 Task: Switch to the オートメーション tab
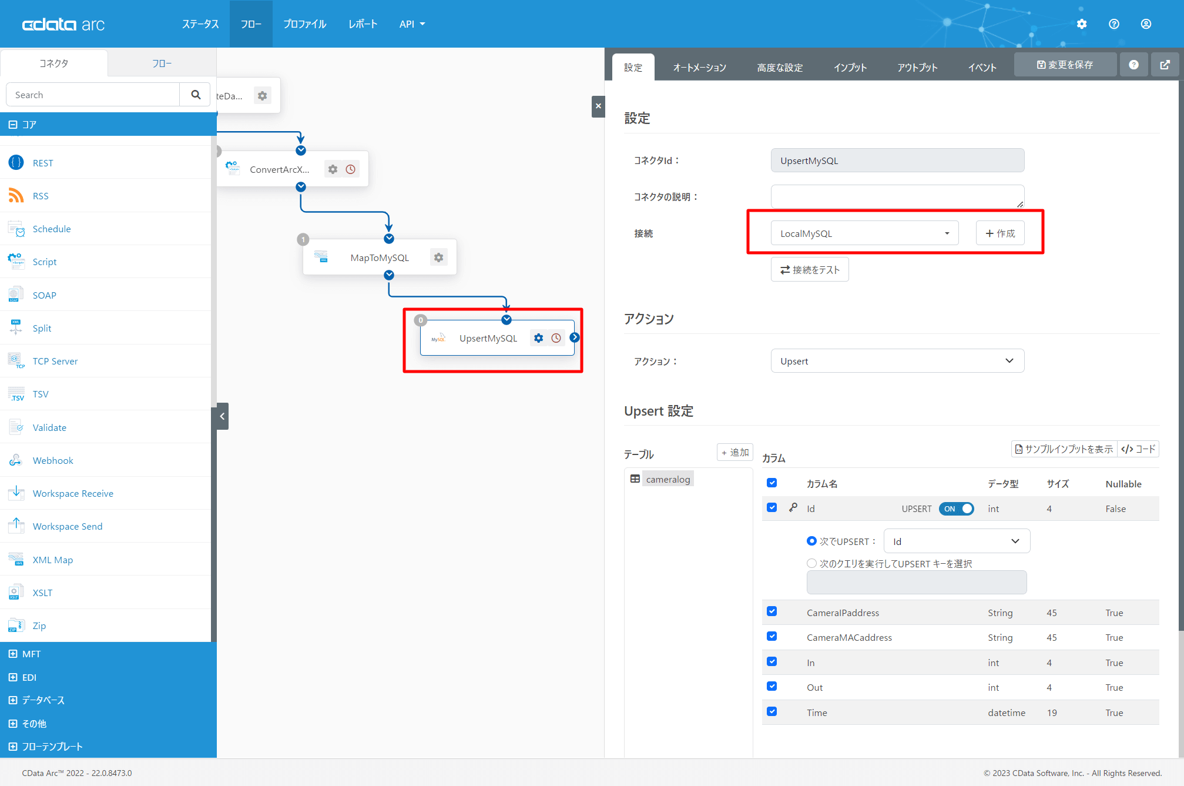699,68
